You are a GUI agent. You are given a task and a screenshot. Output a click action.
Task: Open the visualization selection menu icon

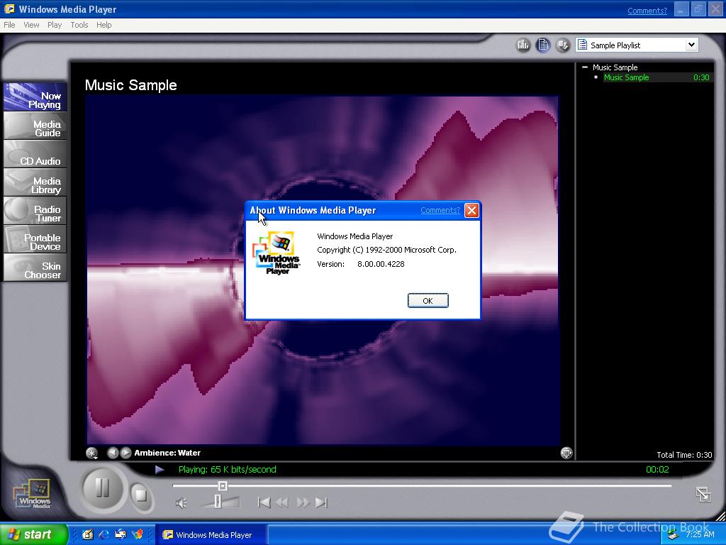[91, 453]
